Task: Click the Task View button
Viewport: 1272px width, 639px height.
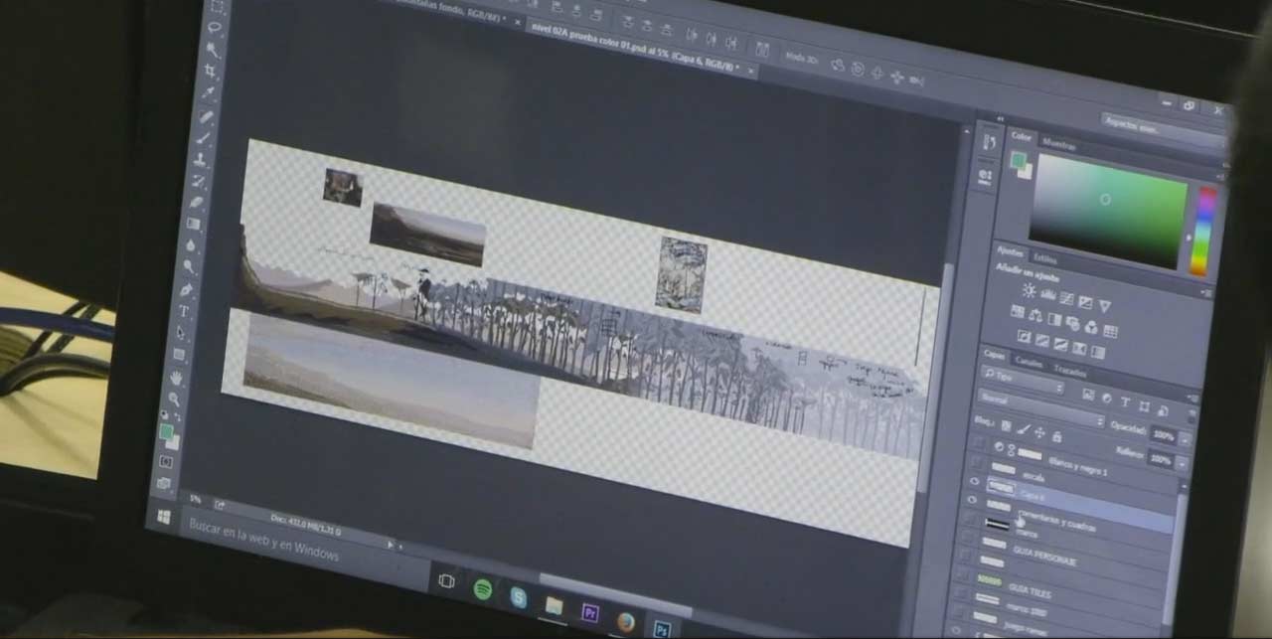Action: coord(447,580)
